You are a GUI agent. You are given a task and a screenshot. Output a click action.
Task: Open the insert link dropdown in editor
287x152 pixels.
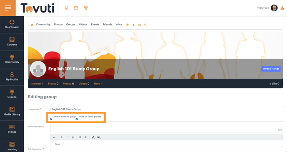click(93, 137)
